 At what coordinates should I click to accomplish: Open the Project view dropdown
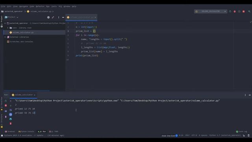11,17
